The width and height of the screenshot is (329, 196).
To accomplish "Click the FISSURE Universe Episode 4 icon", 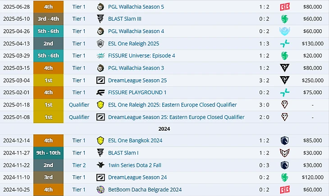I will point(101,56).
